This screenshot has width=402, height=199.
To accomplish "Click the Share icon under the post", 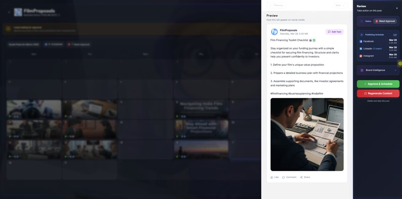I will click(x=301, y=177).
